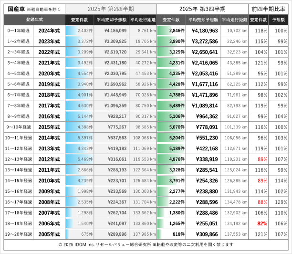Click the 5,469件 blue bar cell
The width and height of the screenshot is (292, 254).
tap(79, 159)
